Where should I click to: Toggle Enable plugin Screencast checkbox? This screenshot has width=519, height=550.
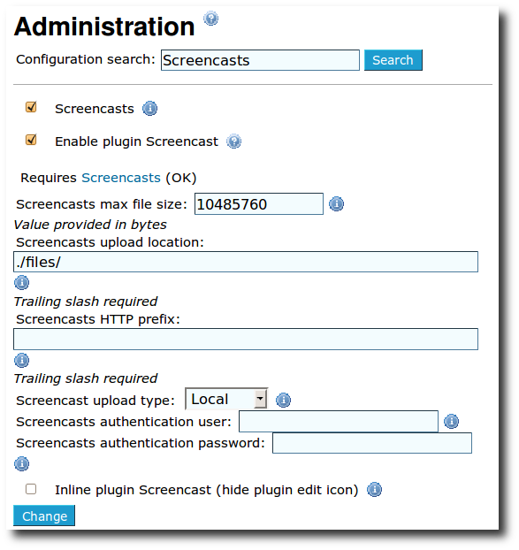tap(31, 140)
